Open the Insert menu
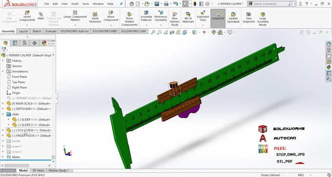332x177 pixels. [x=75, y=4]
